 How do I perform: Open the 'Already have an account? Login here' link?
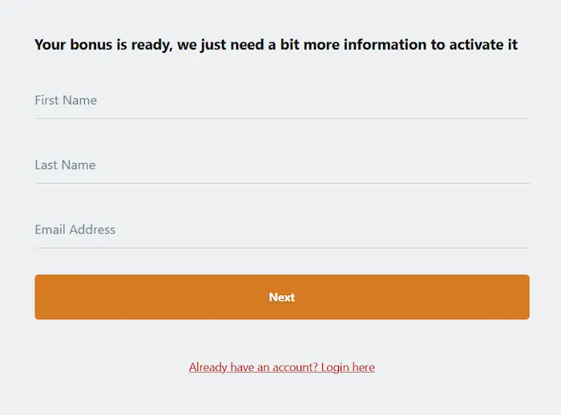click(282, 367)
